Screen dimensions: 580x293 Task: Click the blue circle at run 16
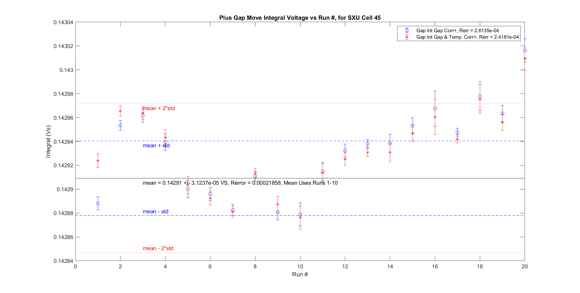[x=435, y=108]
